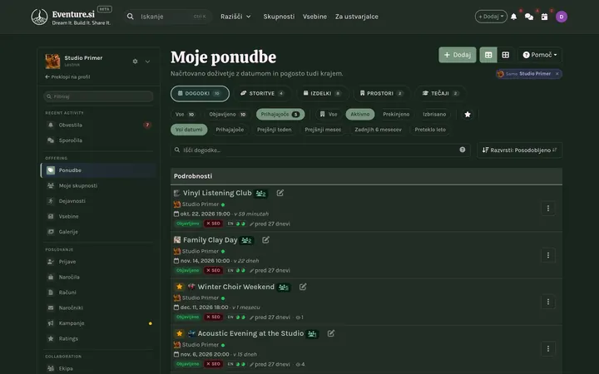This screenshot has width=599, height=374.
Task: Click the green Dodaj button
Action: point(458,55)
